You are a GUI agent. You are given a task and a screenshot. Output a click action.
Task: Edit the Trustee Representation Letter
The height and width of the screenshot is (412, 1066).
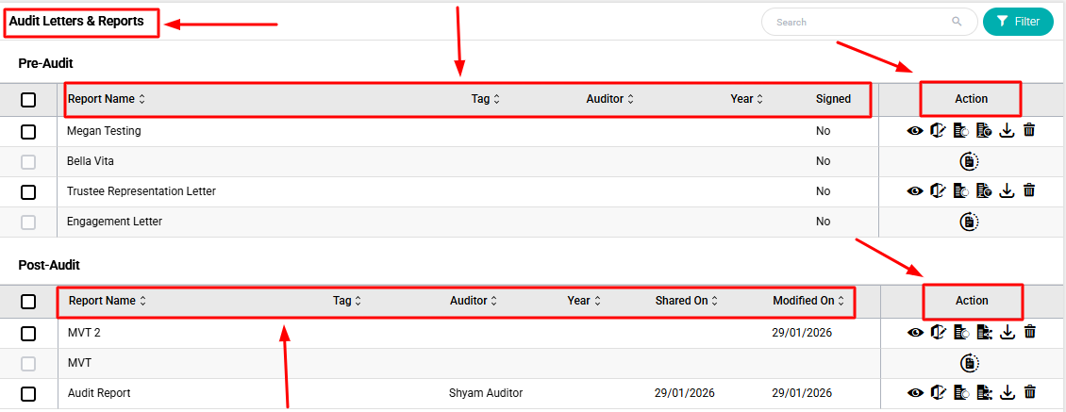[938, 191]
